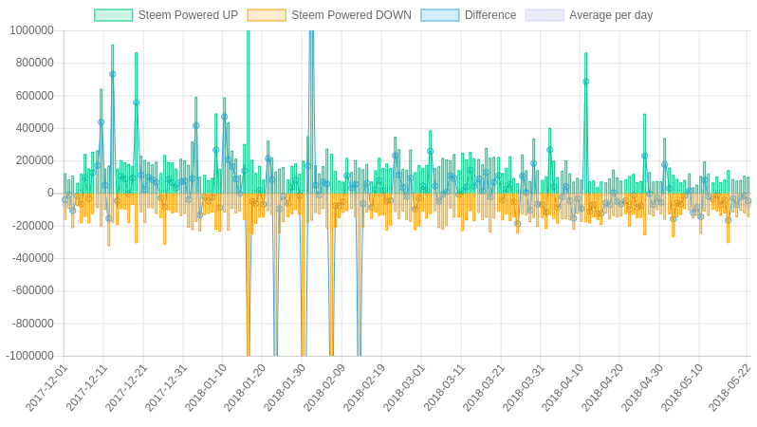Viewport: 757px width, 427px height.
Task: Click the 2017-12-01 date label
Action: (x=46, y=388)
